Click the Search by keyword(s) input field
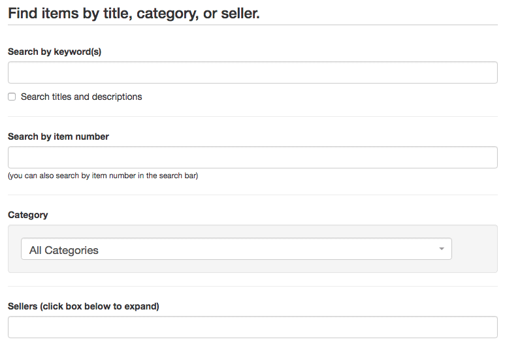Screen dimensions: 522x348 252,72
